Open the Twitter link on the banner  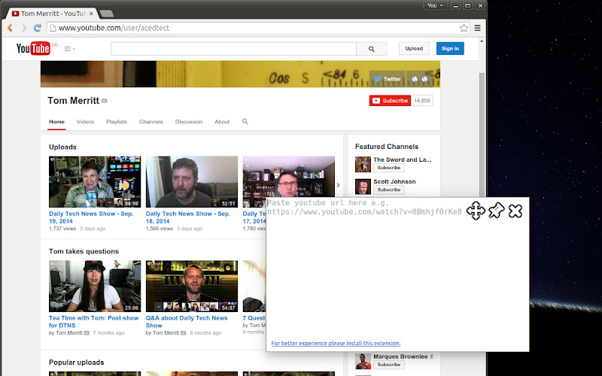(x=388, y=79)
